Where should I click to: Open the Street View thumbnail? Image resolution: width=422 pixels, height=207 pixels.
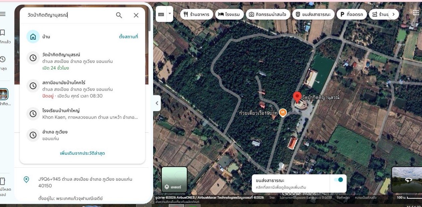[406, 180]
